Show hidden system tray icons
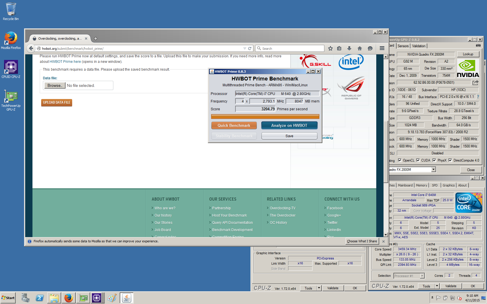 pos(432,298)
